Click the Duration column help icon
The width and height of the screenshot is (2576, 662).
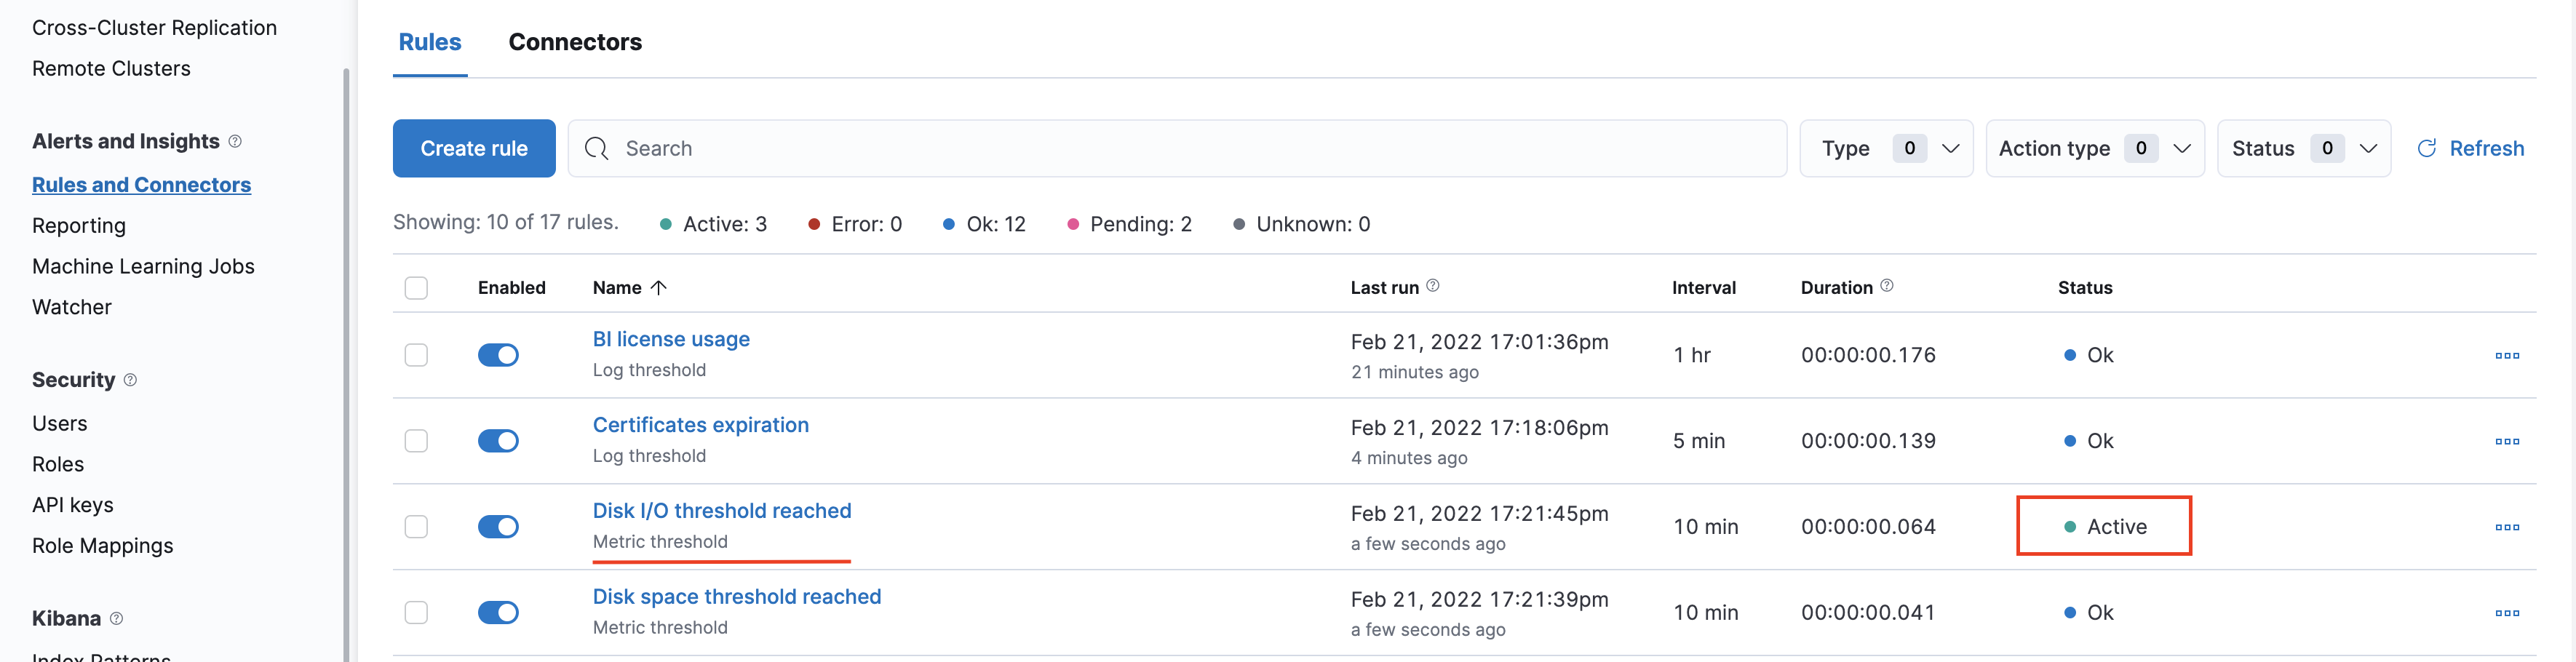point(1886,286)
